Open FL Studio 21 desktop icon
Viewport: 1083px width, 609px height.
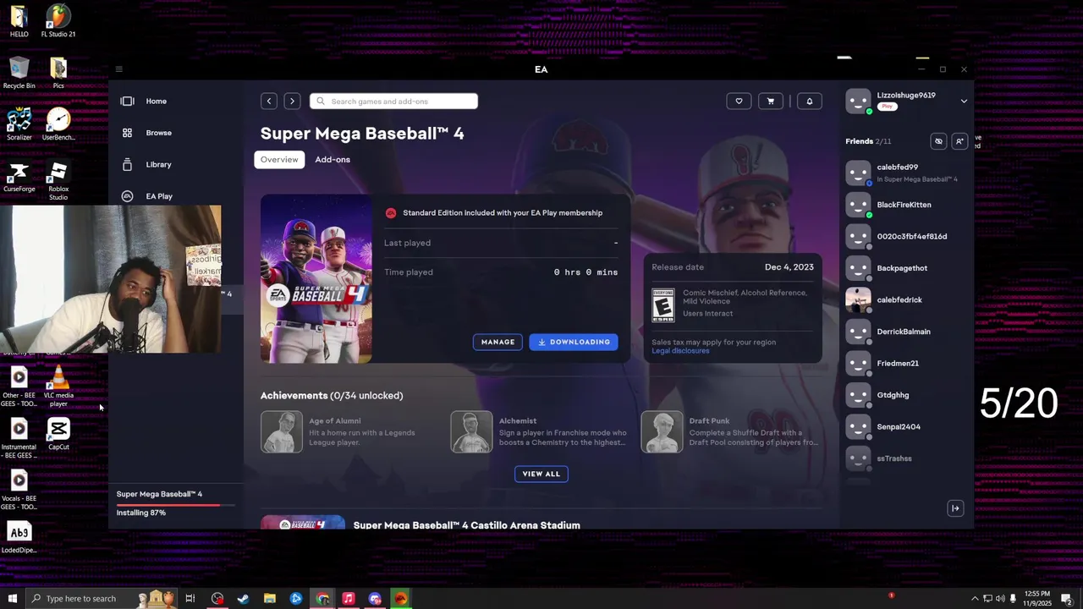click(x=58, y=21)
